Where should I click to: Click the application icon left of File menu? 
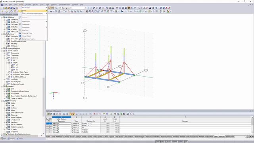coord(2,5)
